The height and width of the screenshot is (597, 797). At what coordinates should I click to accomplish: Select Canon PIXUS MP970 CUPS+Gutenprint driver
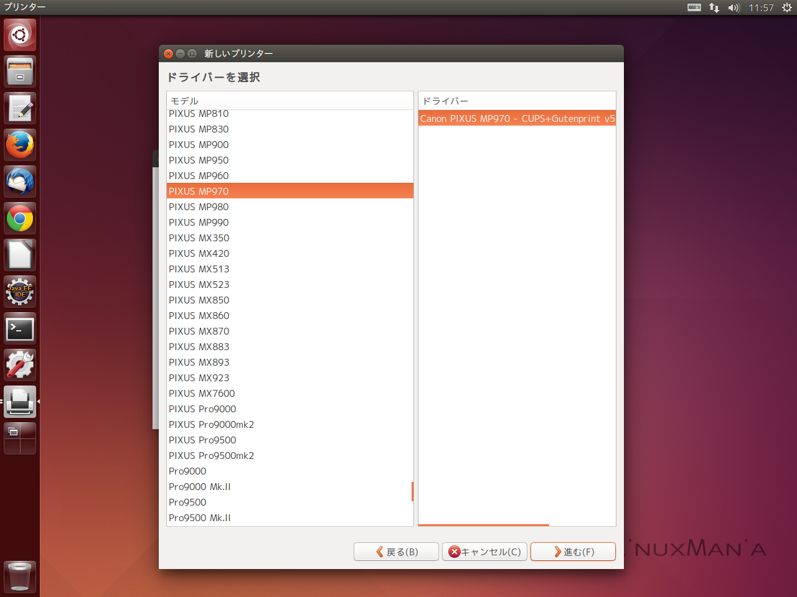pyautogui.click(x=517, y=118)
